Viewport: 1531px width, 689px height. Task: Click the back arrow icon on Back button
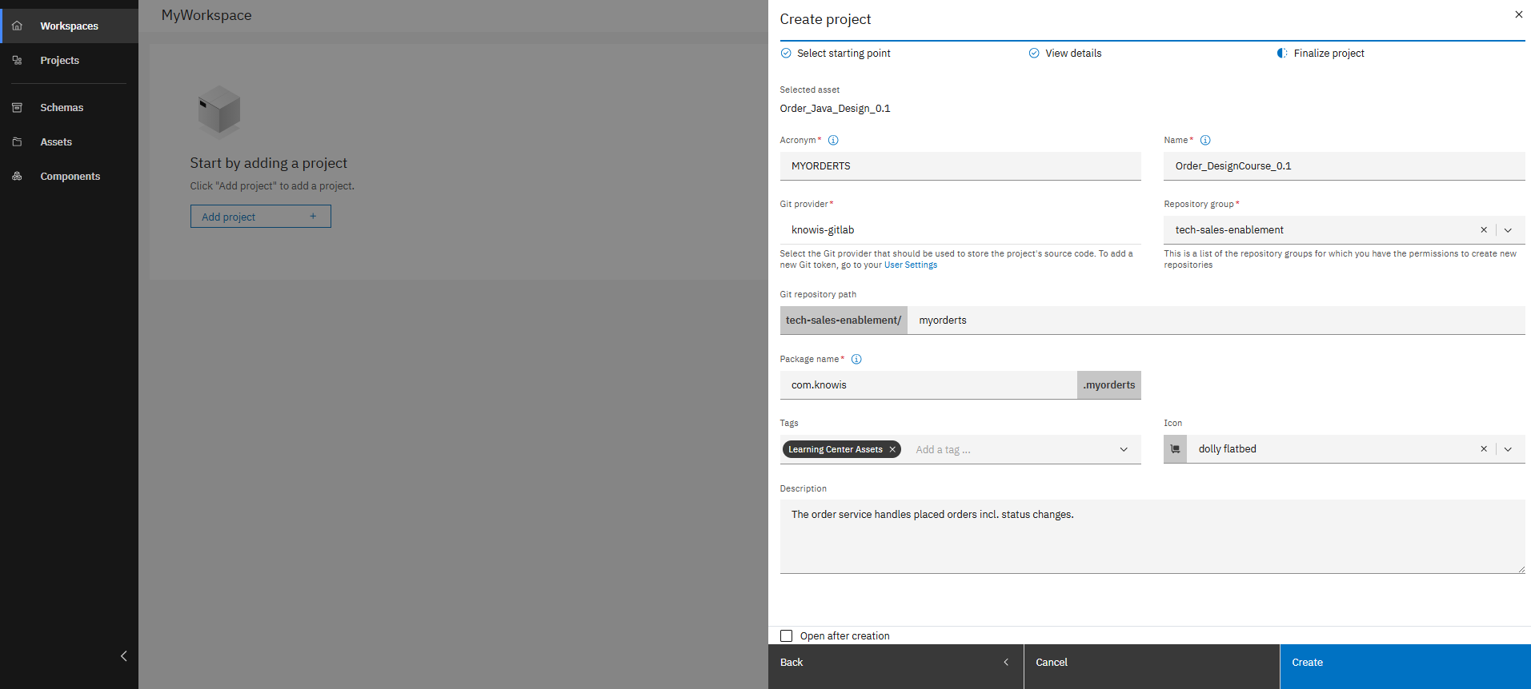click(1006, 663)
